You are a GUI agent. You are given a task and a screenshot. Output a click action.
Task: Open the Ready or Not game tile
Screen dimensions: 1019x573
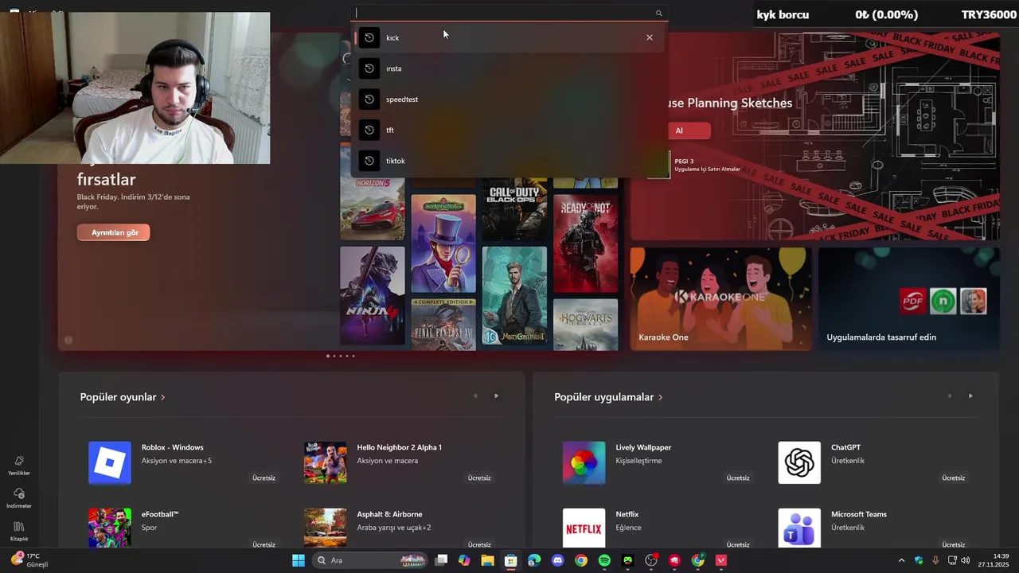tap(585, 243)
